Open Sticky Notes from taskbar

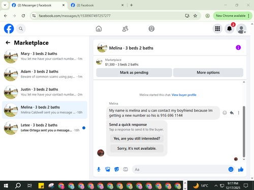coord(41,186)
